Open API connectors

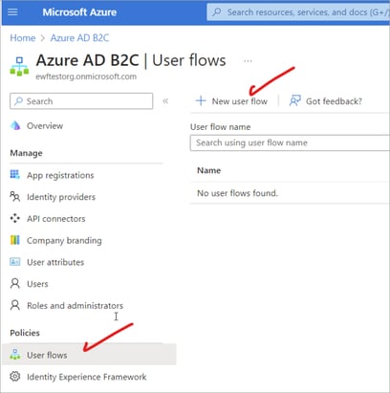(56, 219)
